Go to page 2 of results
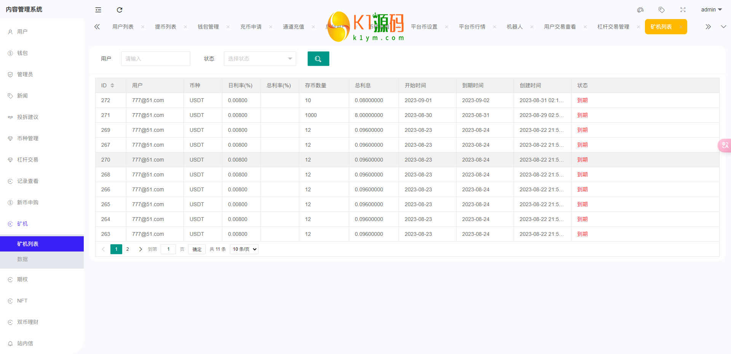731x354 pixels. tap(128, 249)
